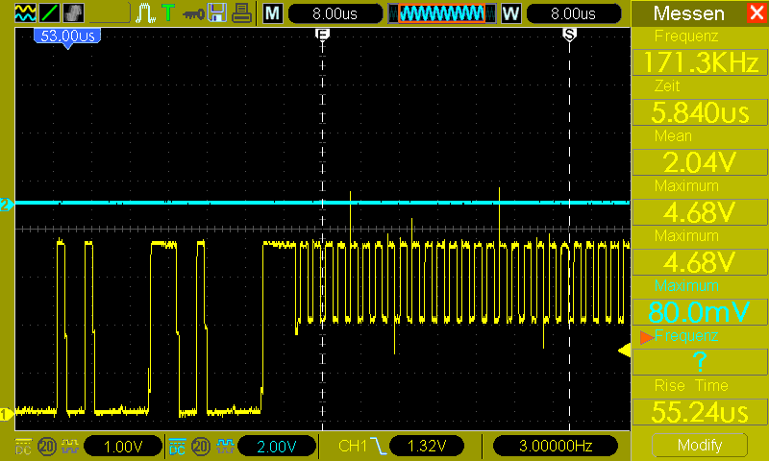Click the F cursor marker
The image size is (769, 461).
coord(322,35)
